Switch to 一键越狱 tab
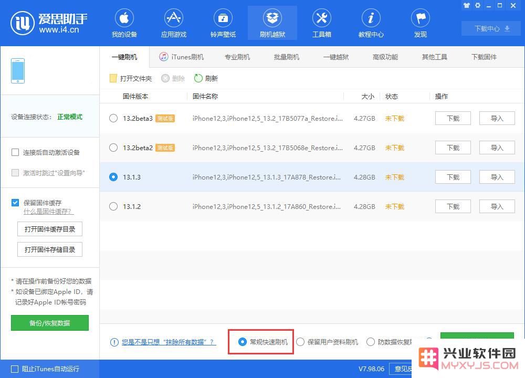Screen dimensions: 525x378 tap(336, 57)
